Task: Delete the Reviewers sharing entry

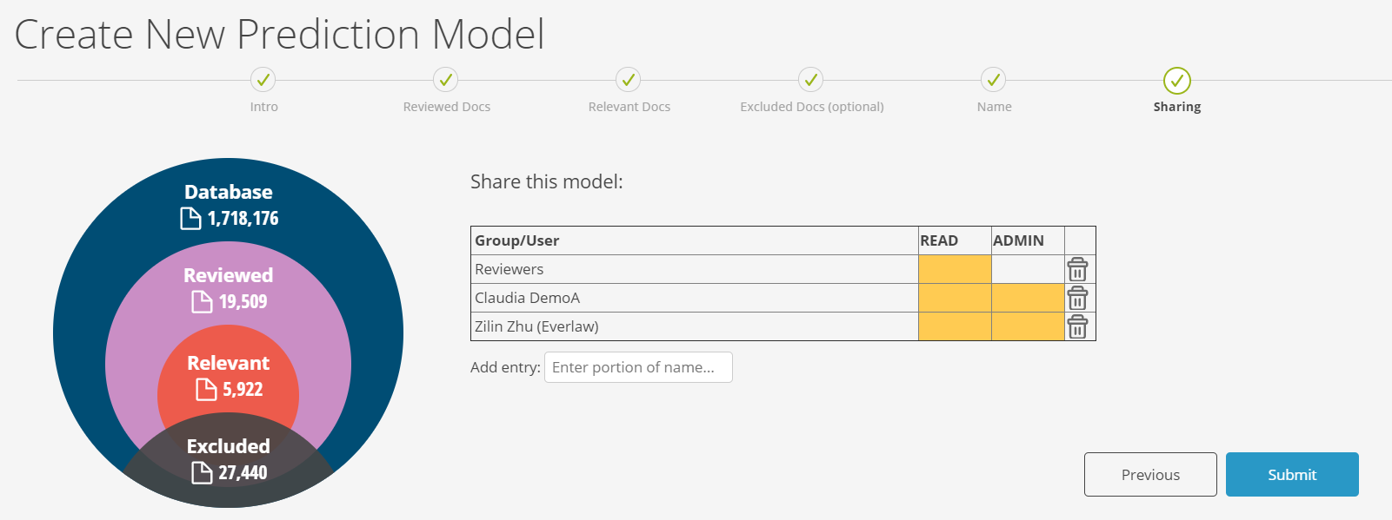Action: pos(1077,269)
